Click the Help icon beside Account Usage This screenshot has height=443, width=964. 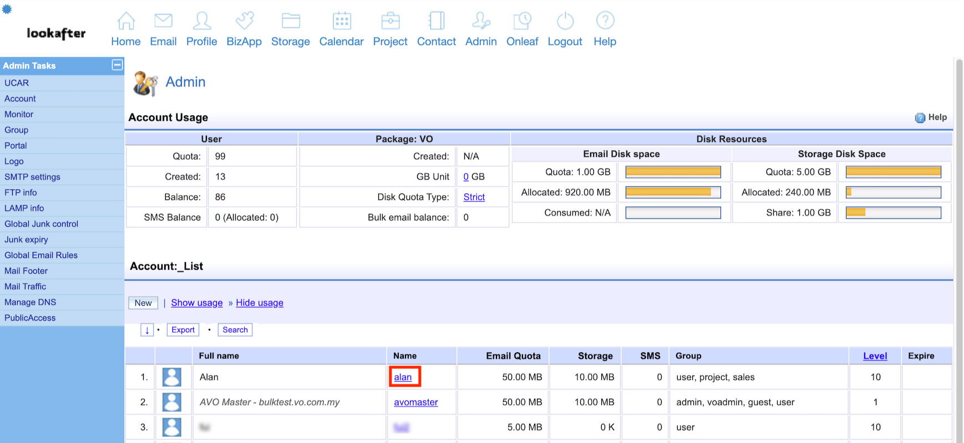click(920, 117)
